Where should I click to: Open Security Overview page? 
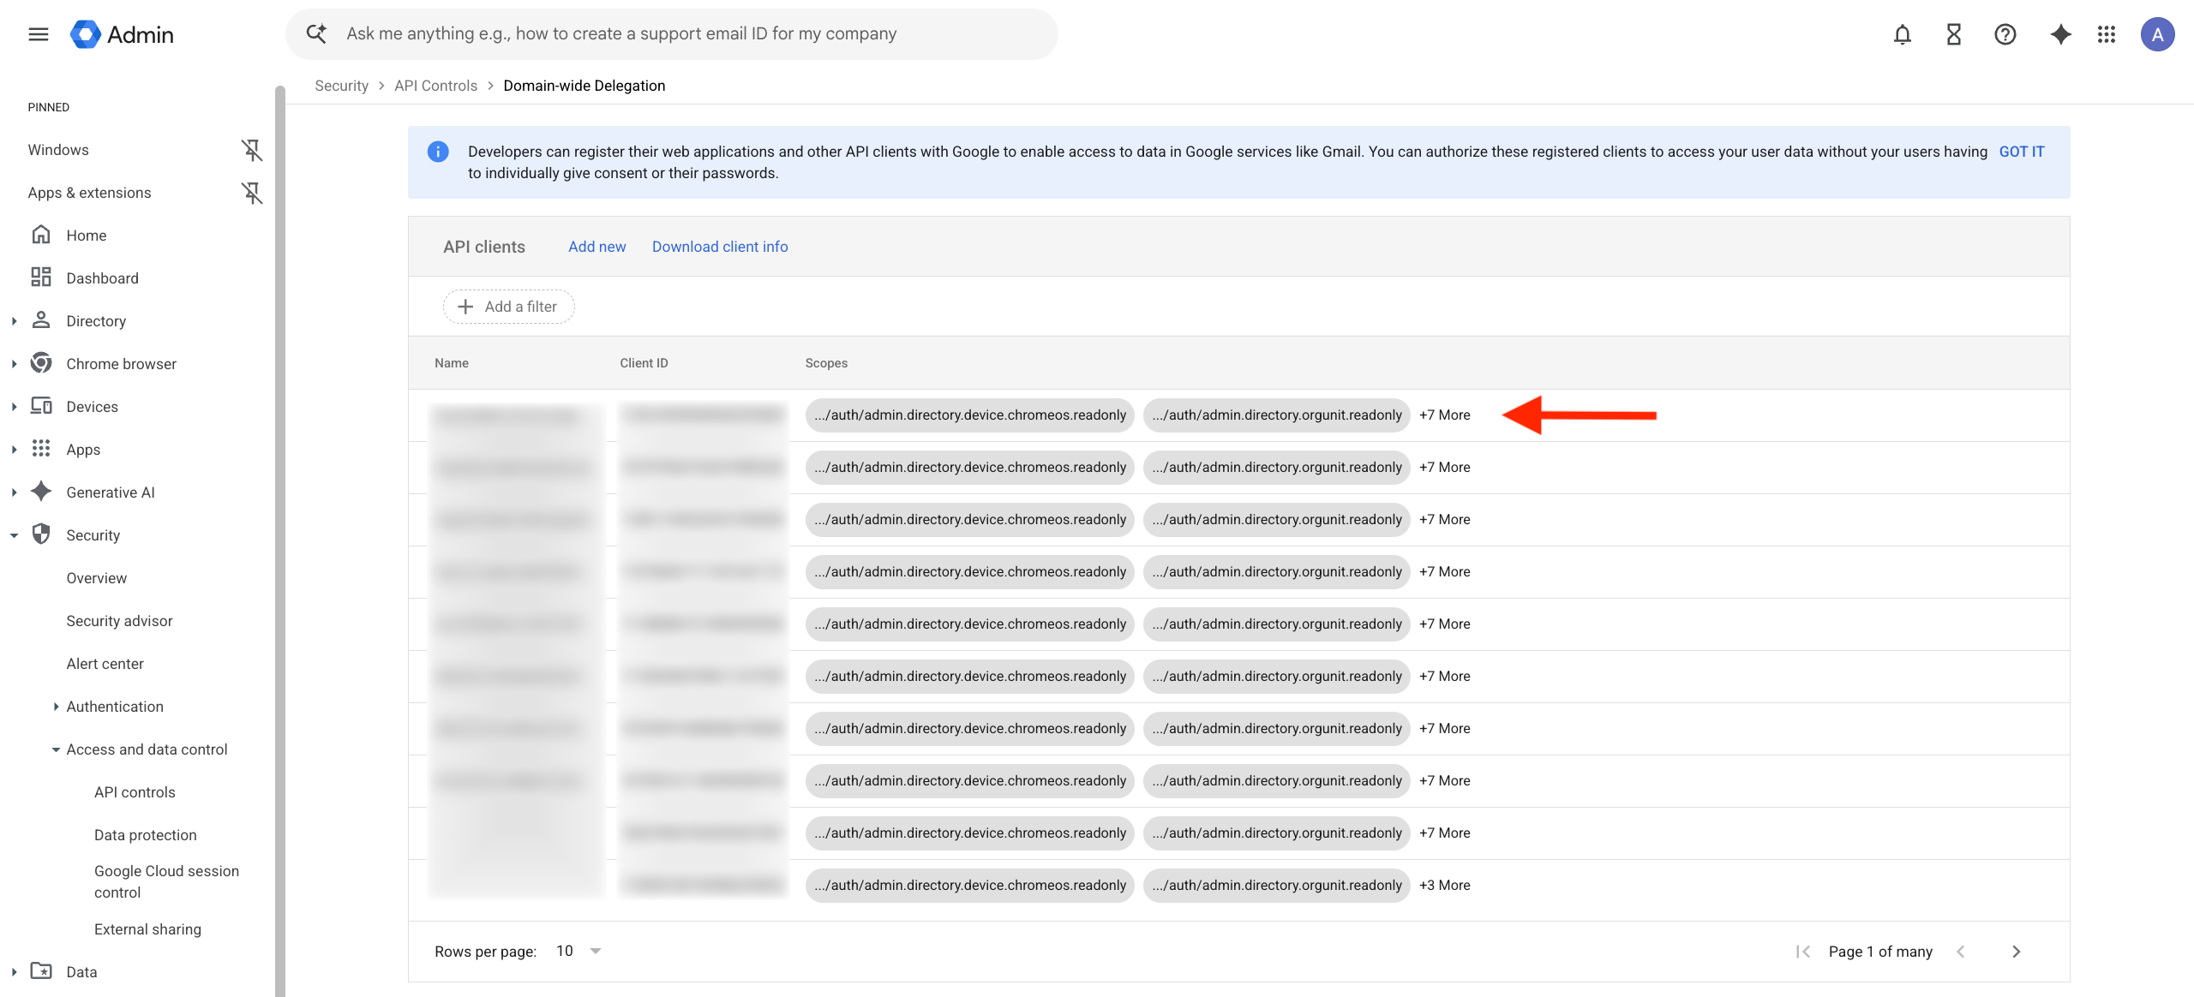pos(96,578)
